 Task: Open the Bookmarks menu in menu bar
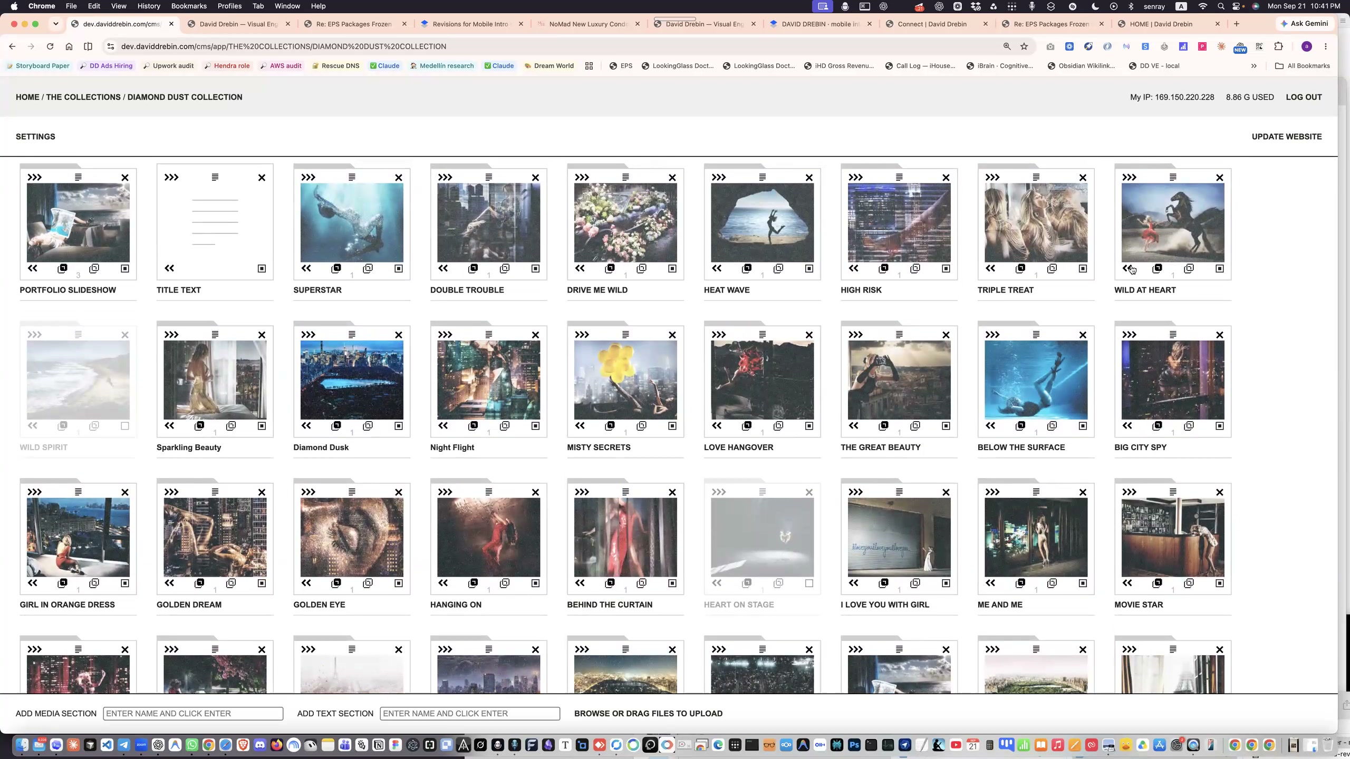189,6
